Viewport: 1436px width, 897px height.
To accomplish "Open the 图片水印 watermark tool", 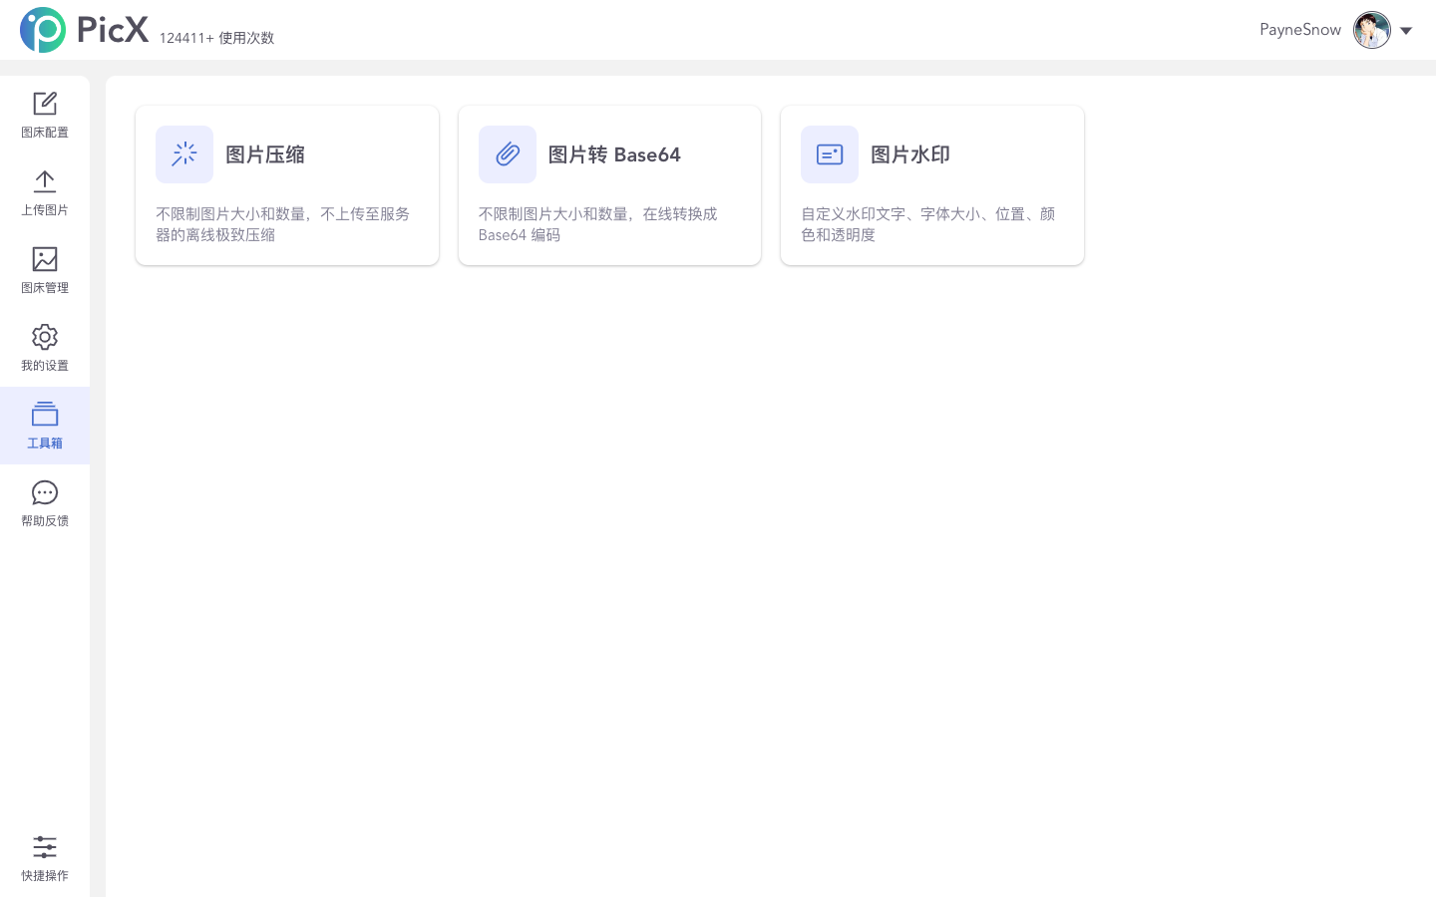I will (931, 184).
